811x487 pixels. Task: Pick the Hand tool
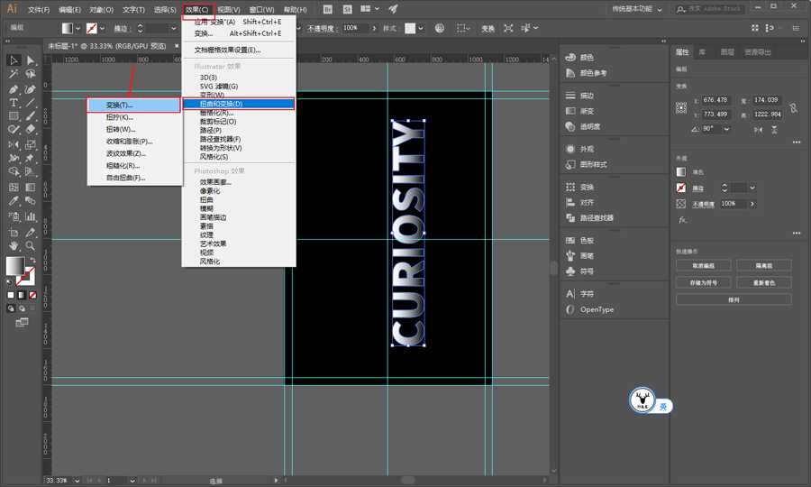(14, 245)
